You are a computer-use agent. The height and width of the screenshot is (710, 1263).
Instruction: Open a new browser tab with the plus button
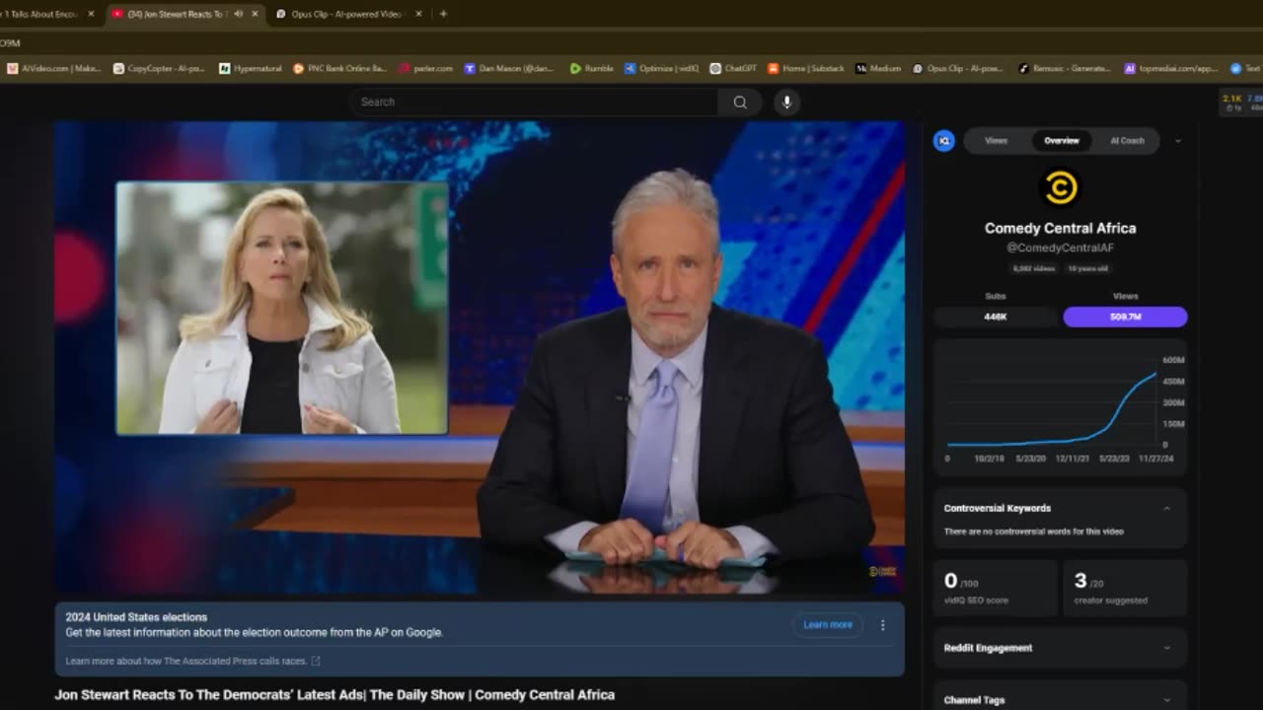tap(443, 14)
